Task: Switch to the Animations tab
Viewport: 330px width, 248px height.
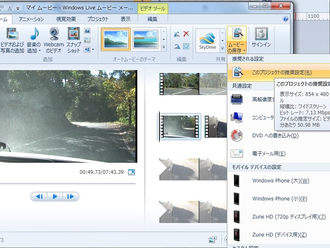Action: 31,19
